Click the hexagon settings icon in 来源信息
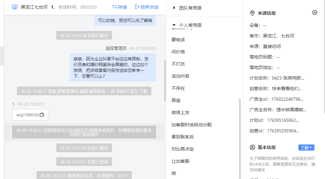The image size is (325, 179). click(x=315, y=13)
